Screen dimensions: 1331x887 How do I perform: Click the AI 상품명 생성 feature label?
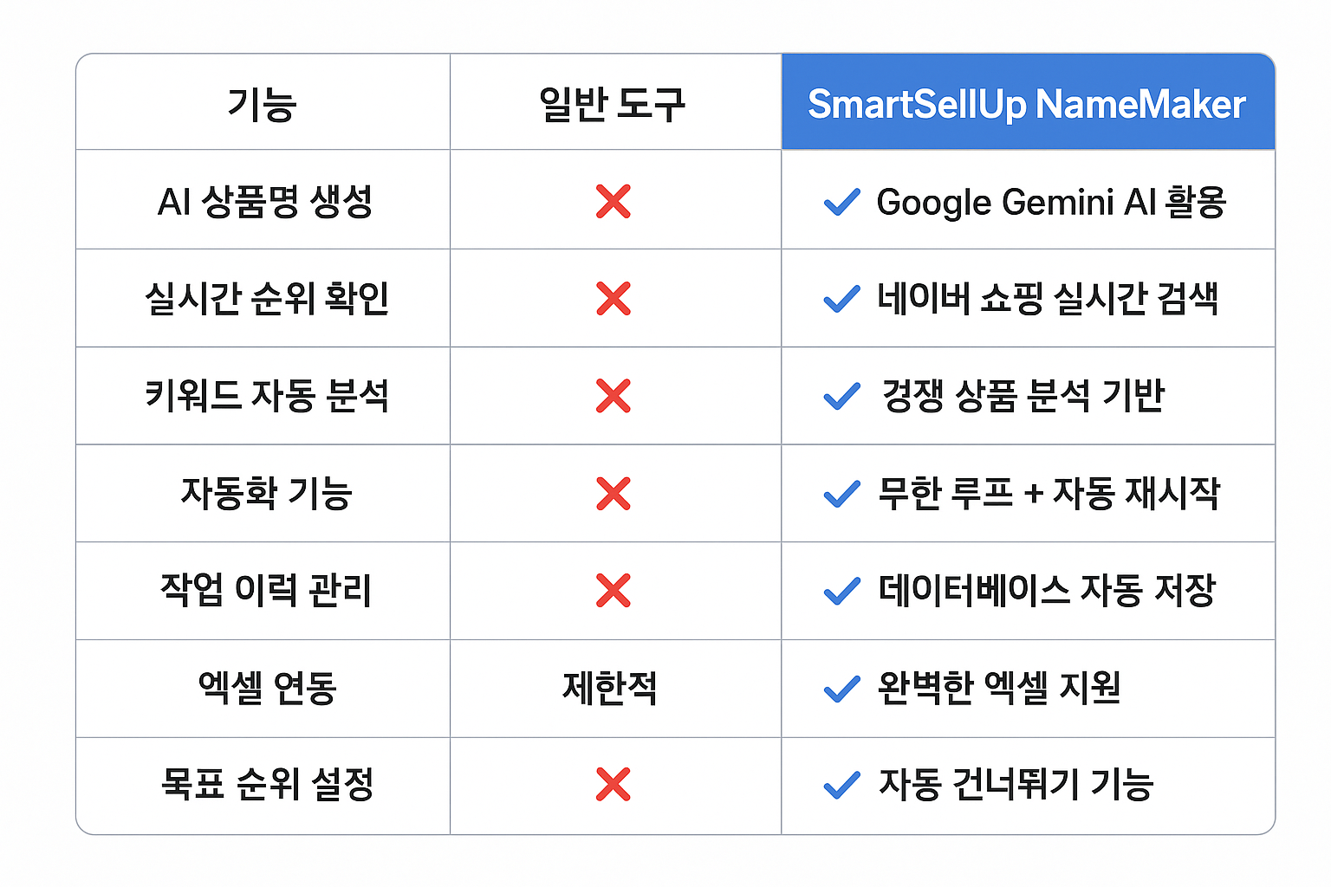click(x=265, y=202)
